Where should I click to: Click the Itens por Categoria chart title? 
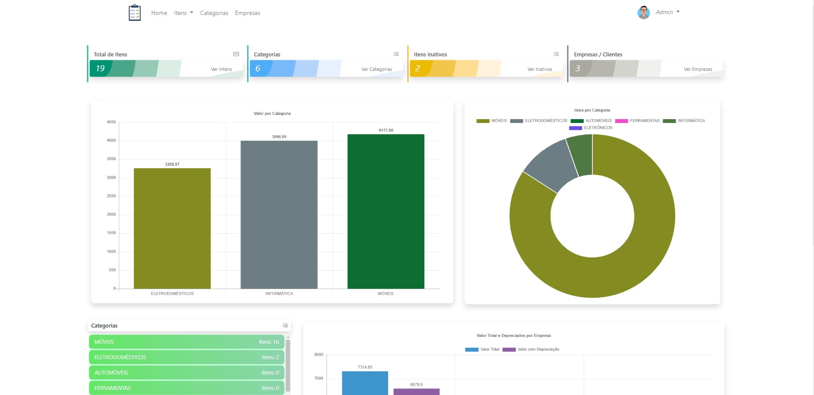[592, 110]
